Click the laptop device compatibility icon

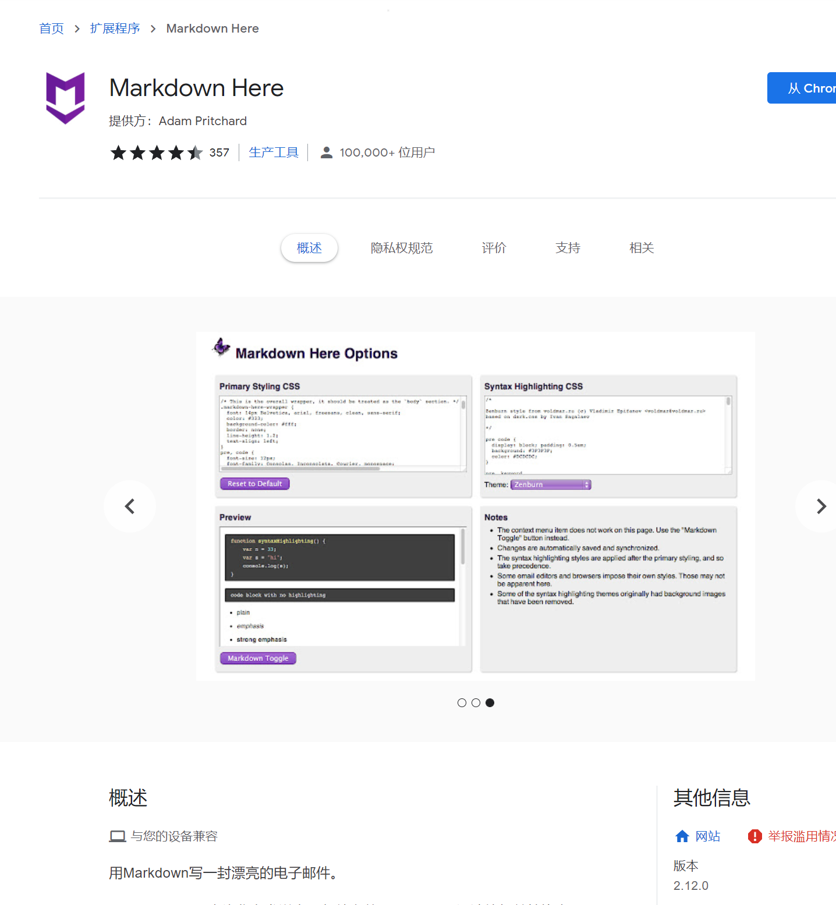[118, 836]
